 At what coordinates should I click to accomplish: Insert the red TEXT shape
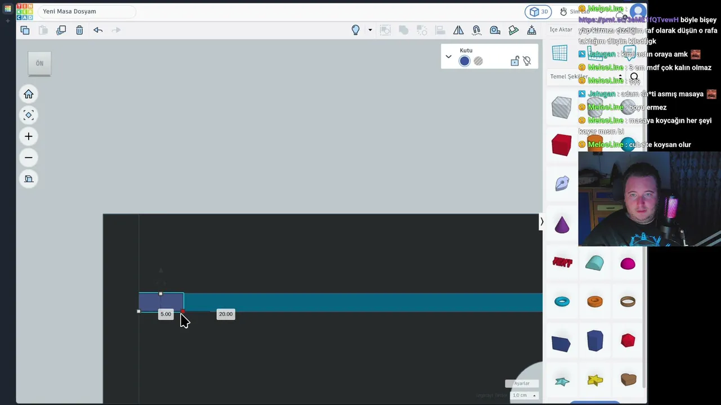pos(562,262)
